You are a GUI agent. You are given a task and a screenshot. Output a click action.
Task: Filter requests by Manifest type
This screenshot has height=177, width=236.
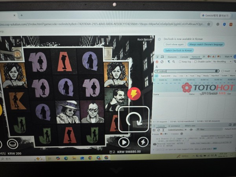[x=215, y=76]
